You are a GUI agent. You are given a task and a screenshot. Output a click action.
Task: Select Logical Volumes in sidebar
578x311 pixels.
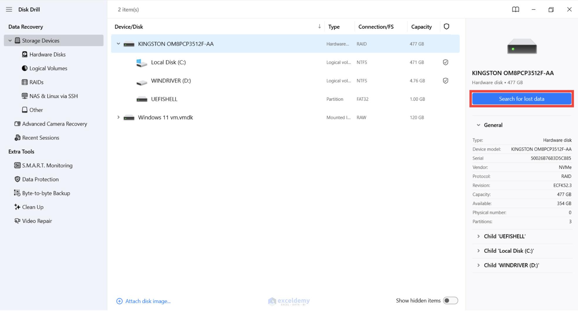48,68
